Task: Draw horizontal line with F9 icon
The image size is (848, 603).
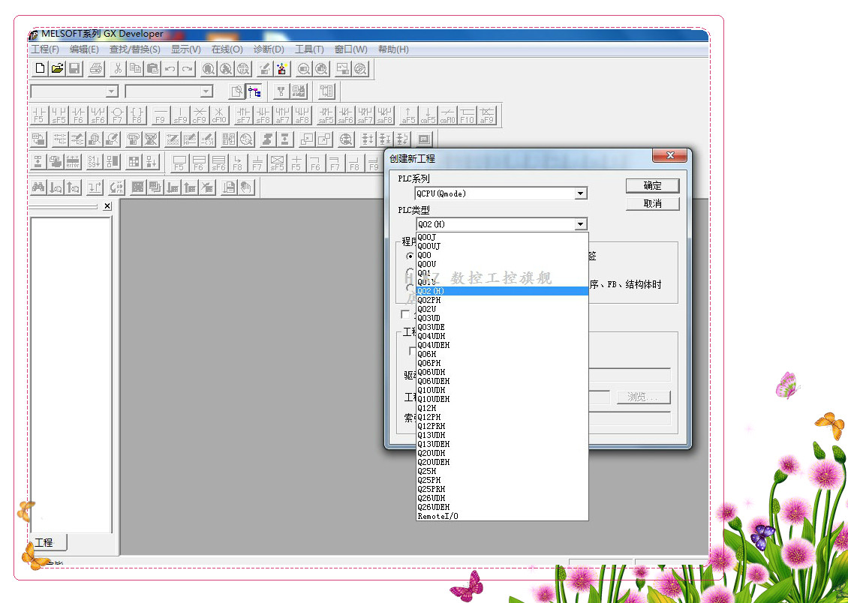Action: (161, 115)
